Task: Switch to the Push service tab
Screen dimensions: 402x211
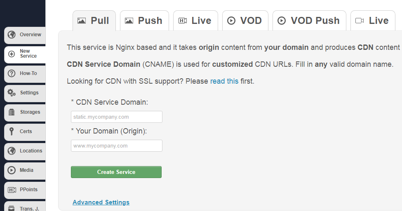Action: pos(143,21)
